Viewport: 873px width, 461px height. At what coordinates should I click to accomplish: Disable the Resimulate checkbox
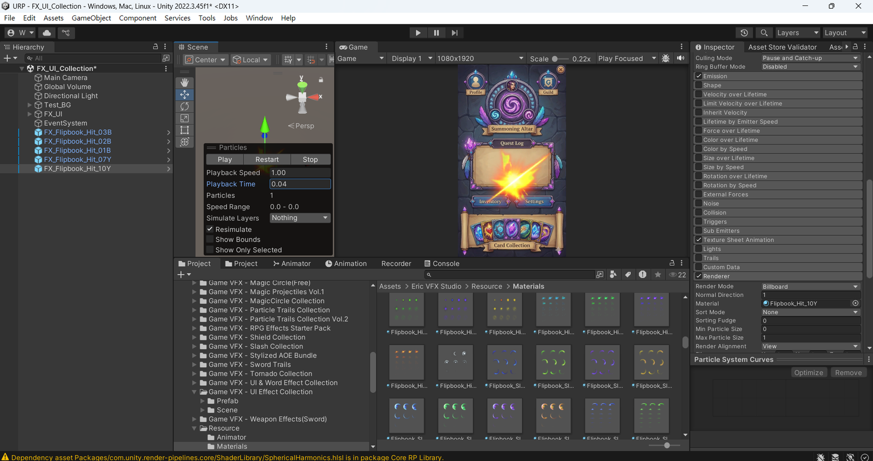pos(210,230)
